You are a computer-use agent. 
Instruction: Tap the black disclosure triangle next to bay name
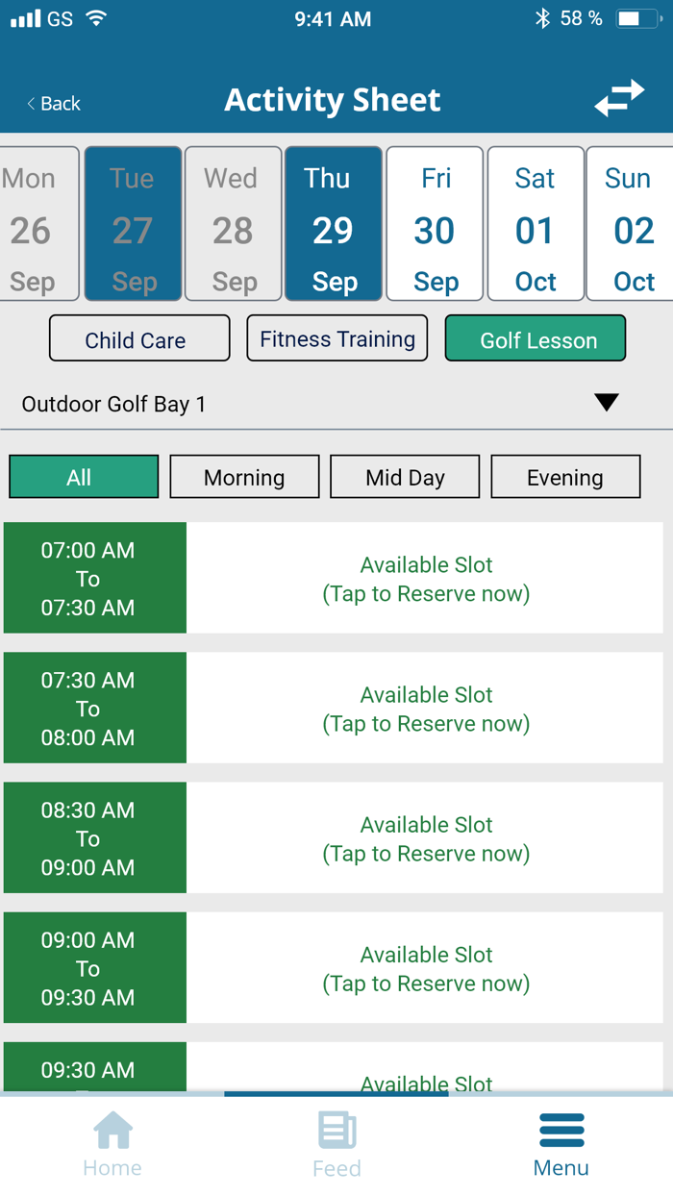(x=607, y=404)
